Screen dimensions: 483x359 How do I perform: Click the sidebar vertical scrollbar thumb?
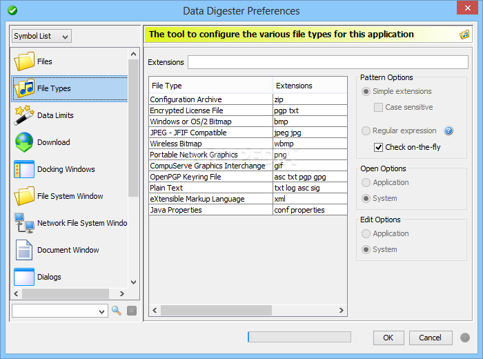(133, 128)
